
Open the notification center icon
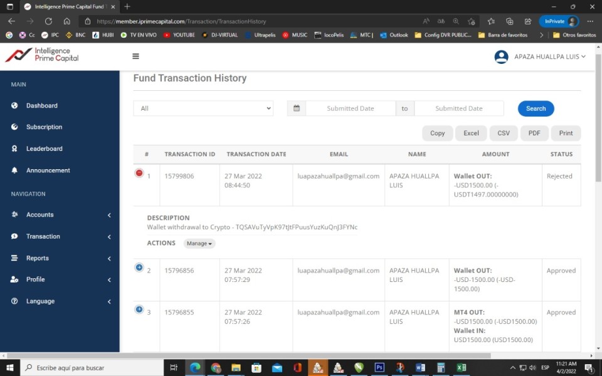tap(589, 368)
